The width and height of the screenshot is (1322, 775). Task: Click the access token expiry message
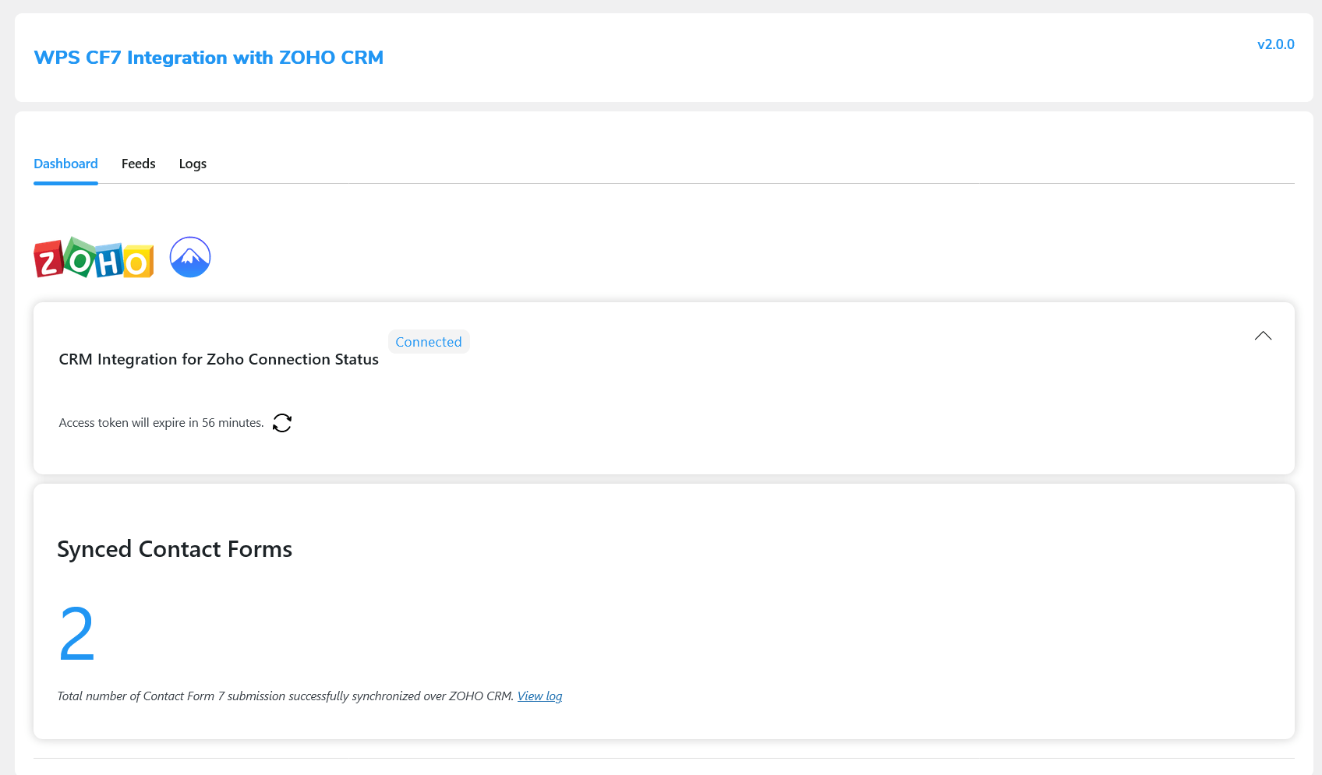click(161, 422)
